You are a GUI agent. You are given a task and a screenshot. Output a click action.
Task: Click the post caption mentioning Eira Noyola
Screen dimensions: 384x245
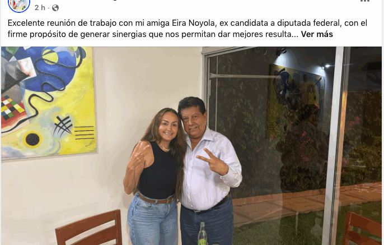pyautogui.click(x=188, y=29)
